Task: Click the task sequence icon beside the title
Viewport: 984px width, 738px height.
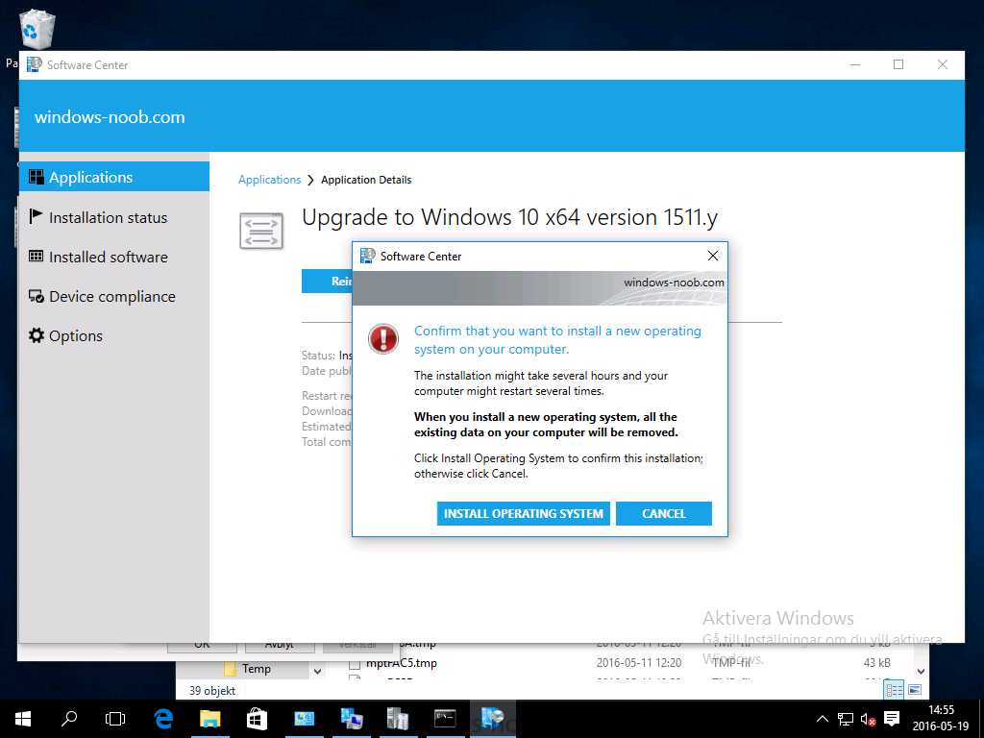Action: (261, 231)
